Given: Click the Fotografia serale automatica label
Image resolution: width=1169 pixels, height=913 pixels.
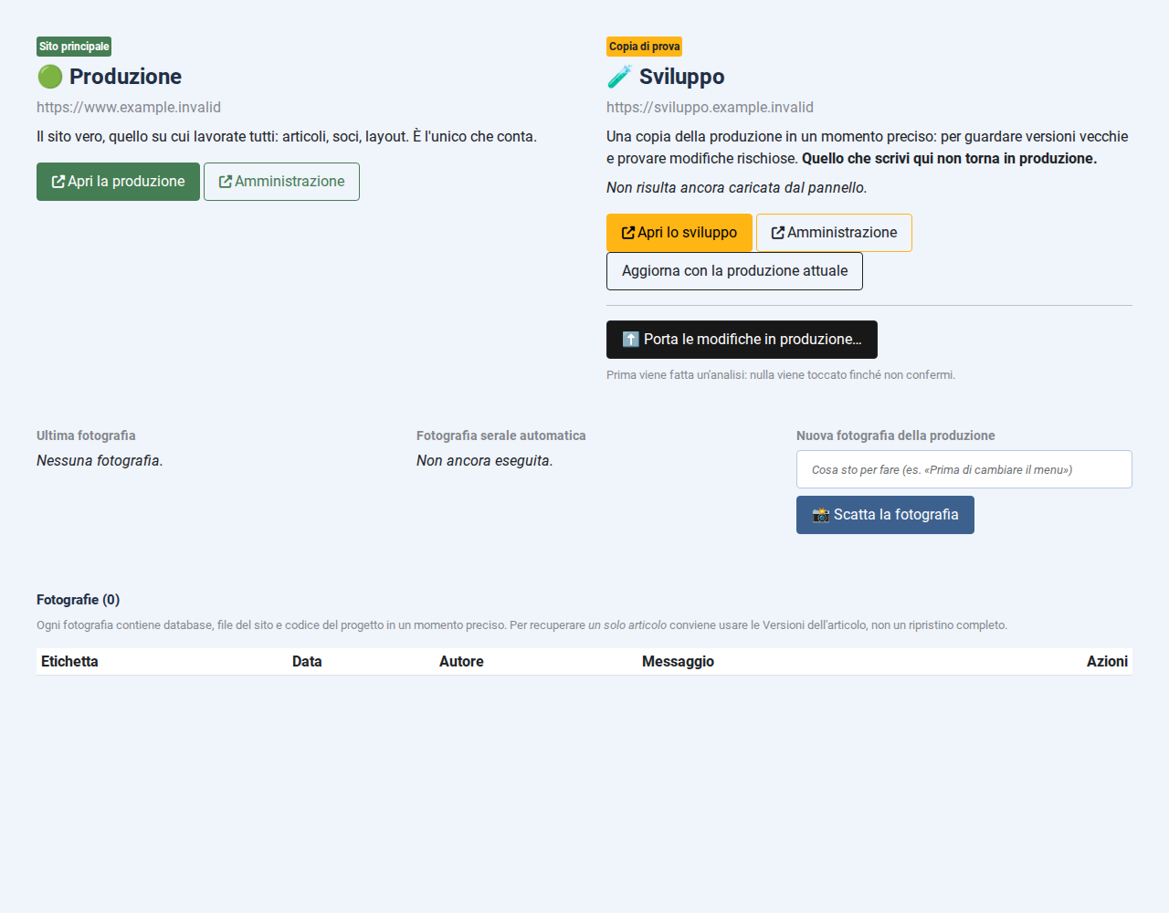Looking at the screenshot, I should coord(501,436).
